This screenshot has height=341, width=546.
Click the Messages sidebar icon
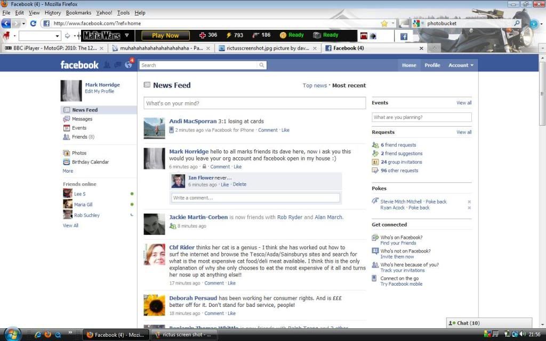[x=67, y=119]
